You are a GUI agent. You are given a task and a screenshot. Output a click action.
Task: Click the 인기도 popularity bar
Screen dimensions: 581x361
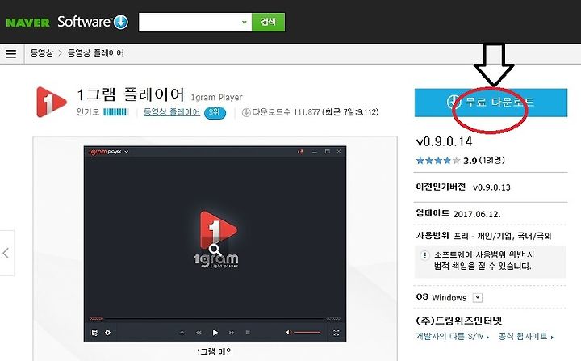coord(115,112)
